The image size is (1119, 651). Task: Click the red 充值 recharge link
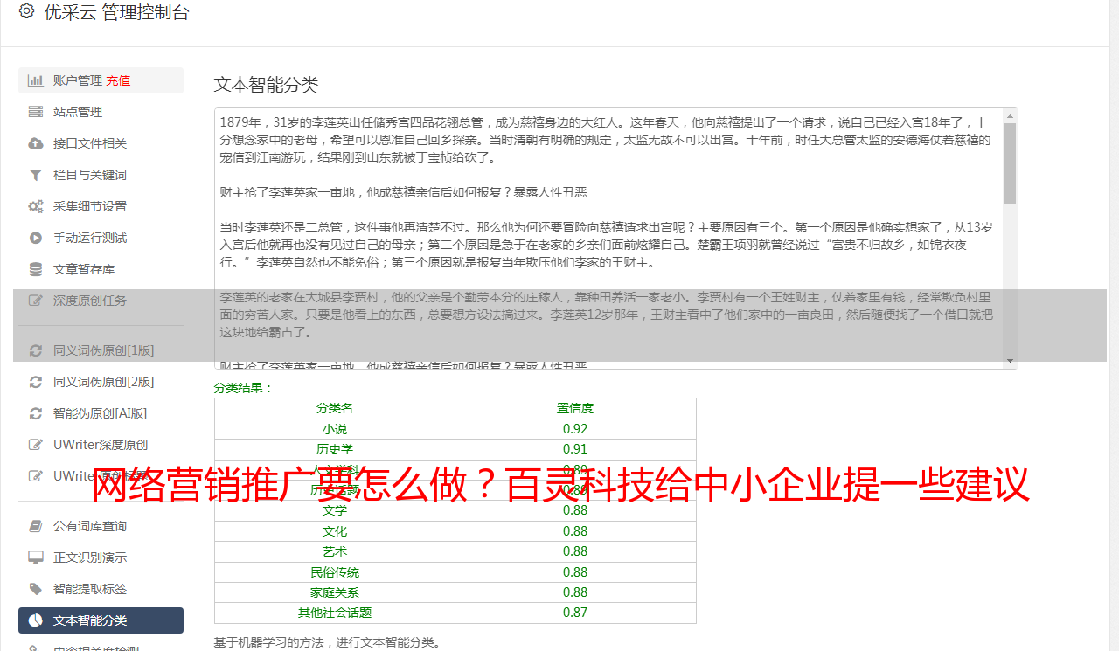click(118, 80)
